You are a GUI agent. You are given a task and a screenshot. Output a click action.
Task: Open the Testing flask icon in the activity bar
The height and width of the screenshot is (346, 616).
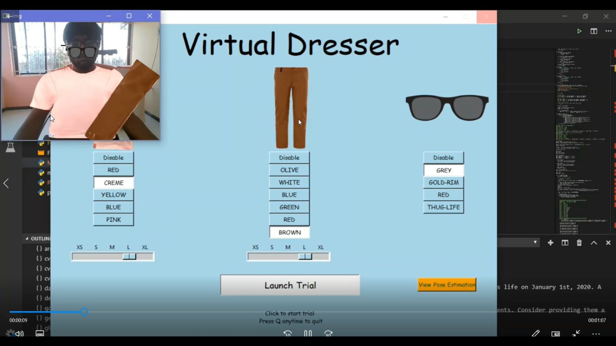tap(10, 147)
